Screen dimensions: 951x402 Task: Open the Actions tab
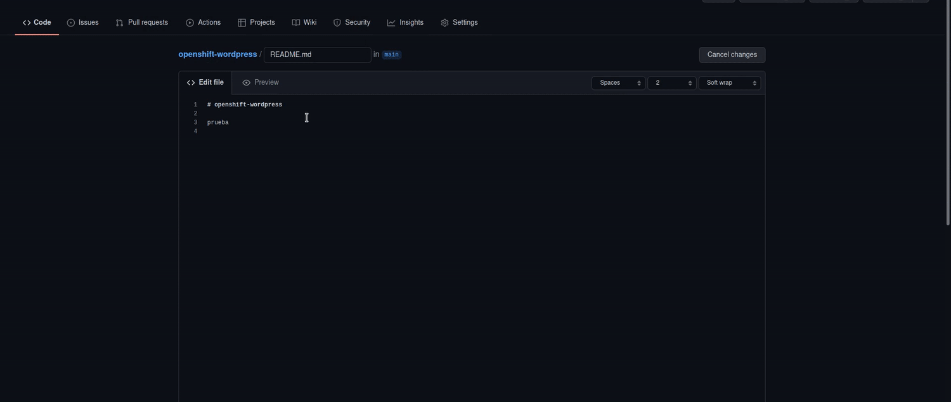click(x=203, y=23)
